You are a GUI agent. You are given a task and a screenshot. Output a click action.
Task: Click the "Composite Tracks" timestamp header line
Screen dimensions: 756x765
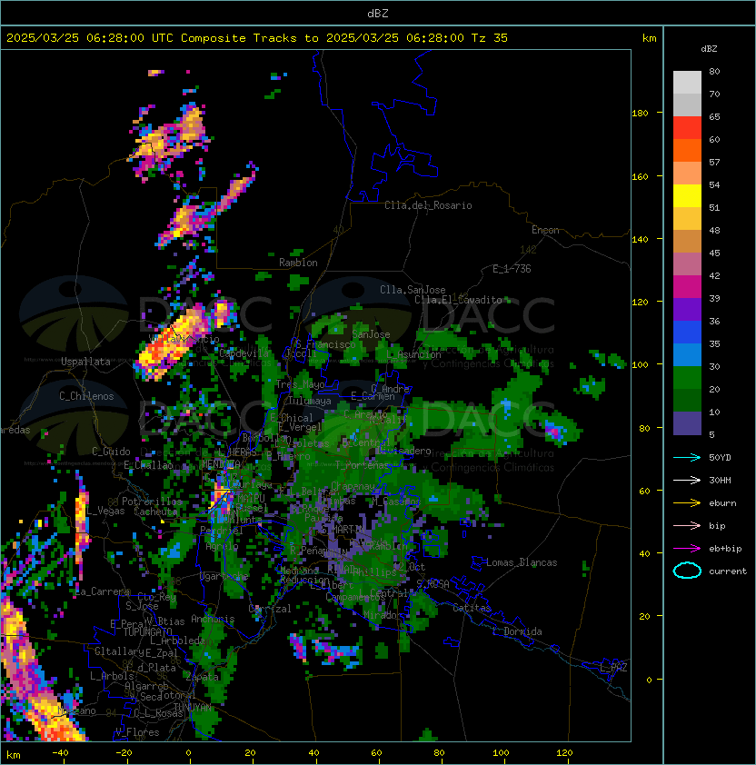pos(257,38)
